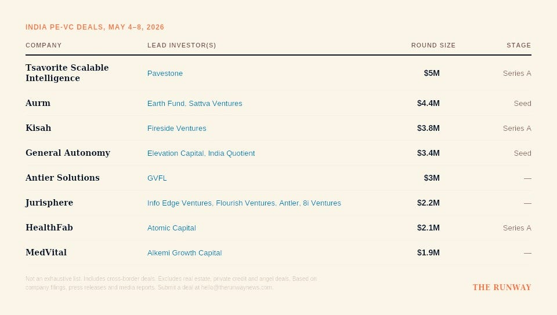Select the General Autonomy company row
Image resolution: width=557 pixels, height=315 pixels.
point(278,153)
